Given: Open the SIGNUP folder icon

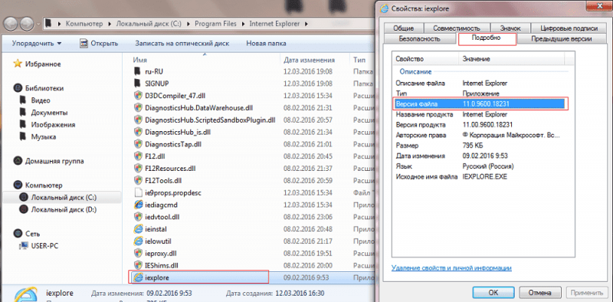Looking at the screenshot, I should [137, 84].
